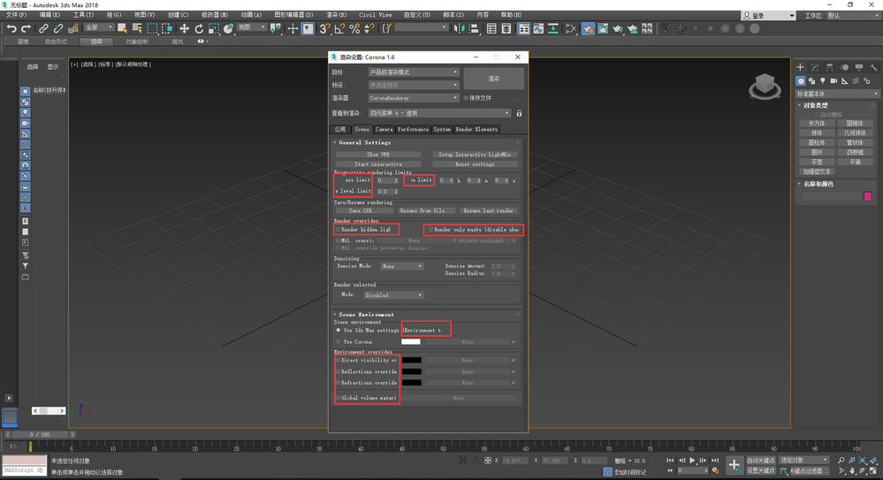The image size is (883, 480).
Task: Pick the Rectangular Selection Region tool
Action: (152, 28)
